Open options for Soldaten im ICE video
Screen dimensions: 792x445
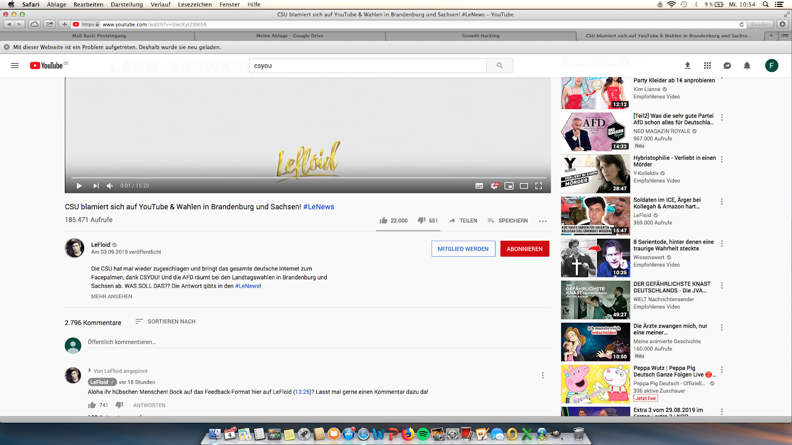point(722,201)
